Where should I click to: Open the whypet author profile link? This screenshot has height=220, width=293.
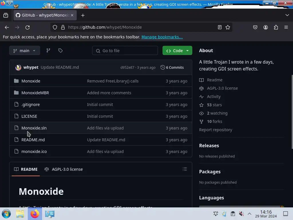[31, 67]
